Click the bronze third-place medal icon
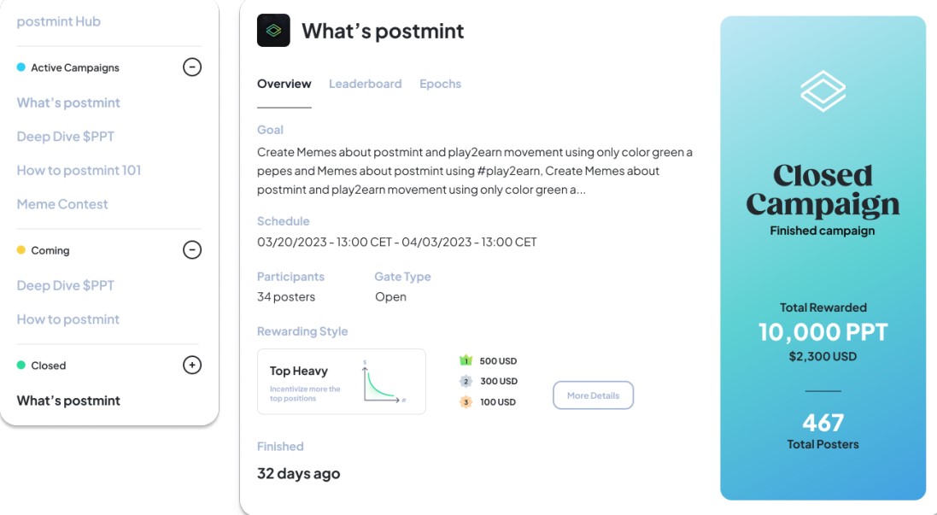937x515 pixels. [x=466, y=401]
